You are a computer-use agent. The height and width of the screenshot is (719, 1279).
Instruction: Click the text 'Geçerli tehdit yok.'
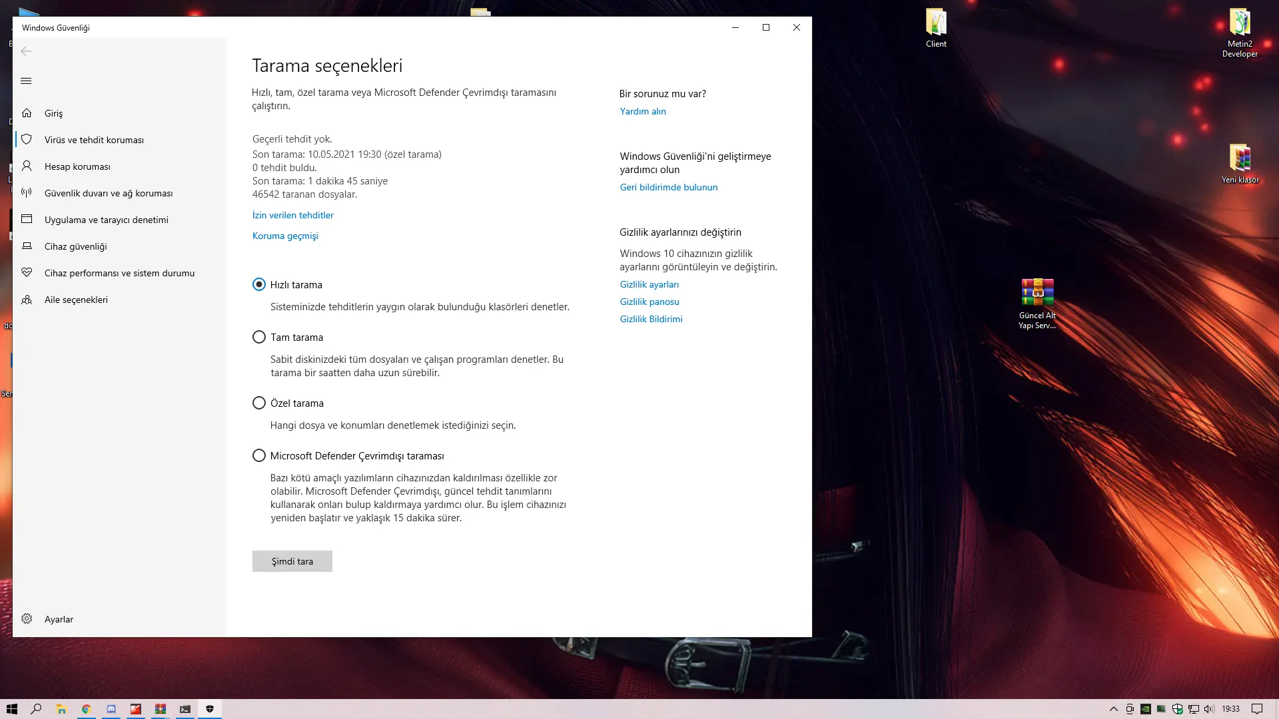292,139
